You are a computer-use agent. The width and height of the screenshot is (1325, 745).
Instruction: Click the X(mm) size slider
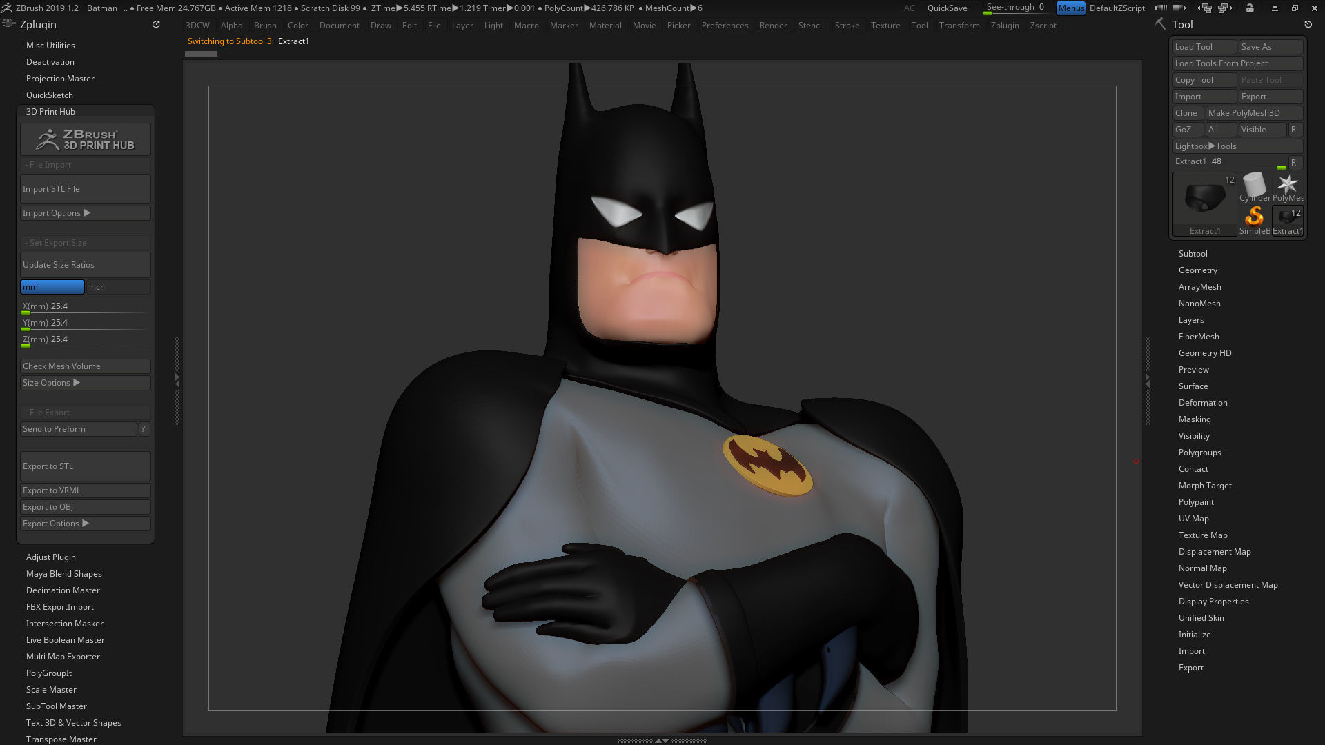coord(86,307)
